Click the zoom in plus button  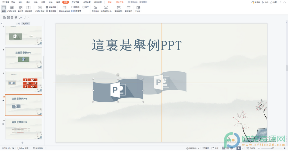(284, 148)
